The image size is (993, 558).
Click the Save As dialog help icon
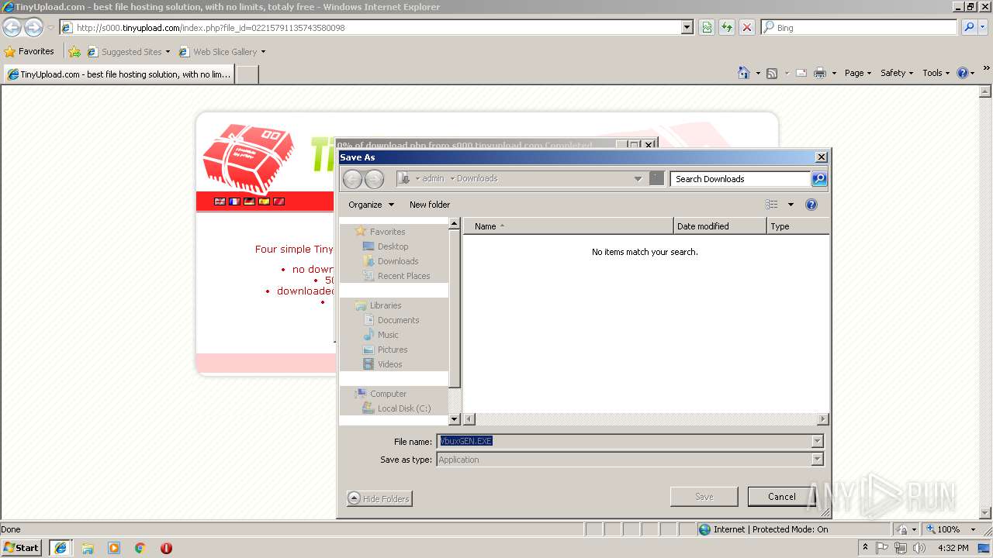tap(811, 205)
